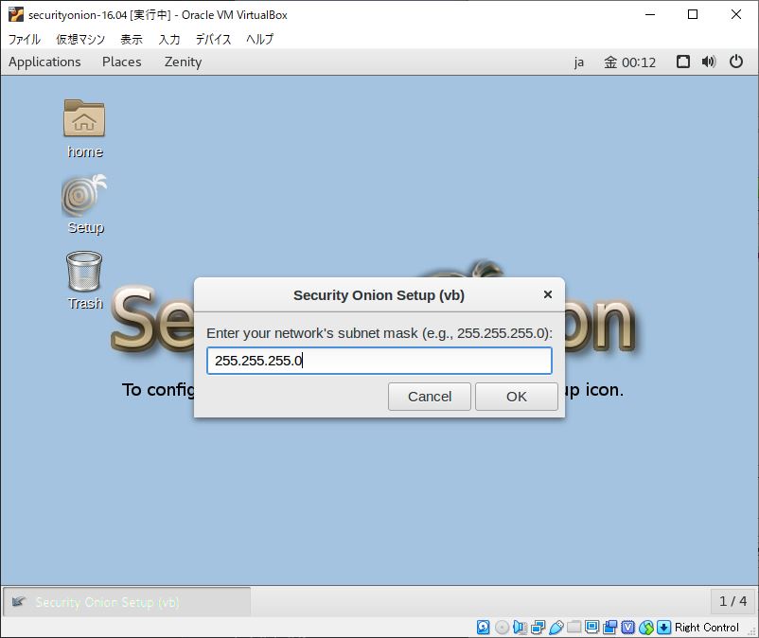759x638 pixels.
Task: Click the VirtualBox title bar app icon
Action: point(15,14)
